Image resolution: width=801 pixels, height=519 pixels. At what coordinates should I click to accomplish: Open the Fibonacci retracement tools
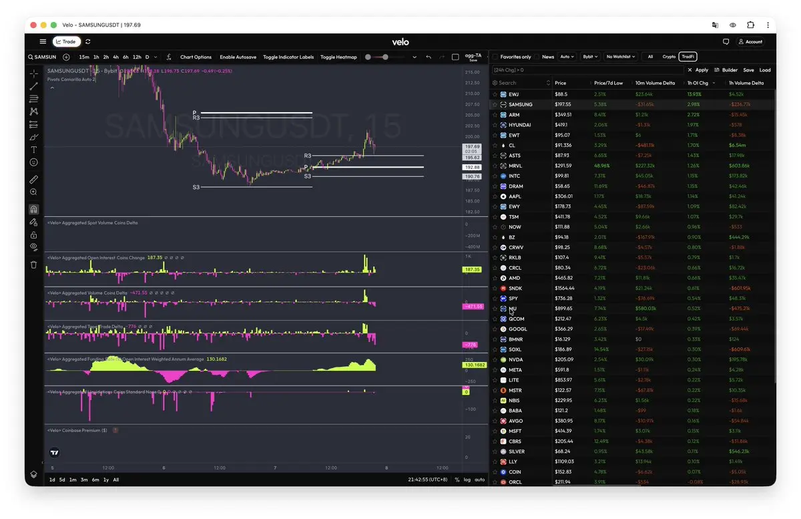33,99
